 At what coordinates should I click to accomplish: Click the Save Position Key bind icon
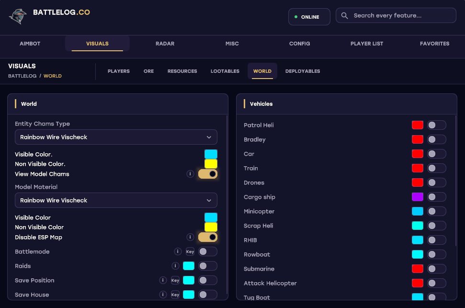[x=175, y=280]
